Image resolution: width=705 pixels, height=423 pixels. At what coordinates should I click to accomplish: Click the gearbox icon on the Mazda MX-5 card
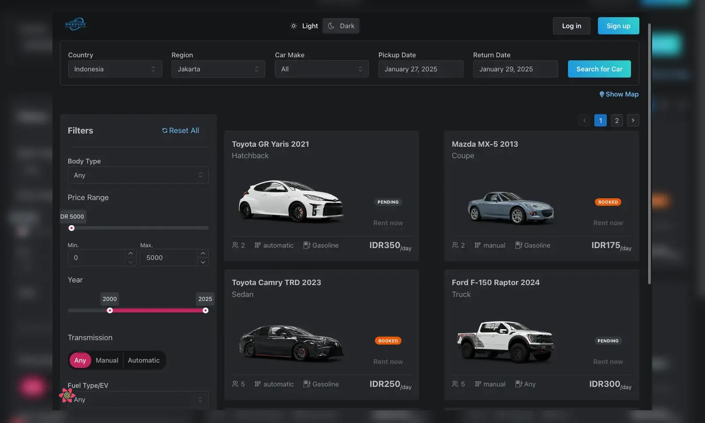coord(477,245)
